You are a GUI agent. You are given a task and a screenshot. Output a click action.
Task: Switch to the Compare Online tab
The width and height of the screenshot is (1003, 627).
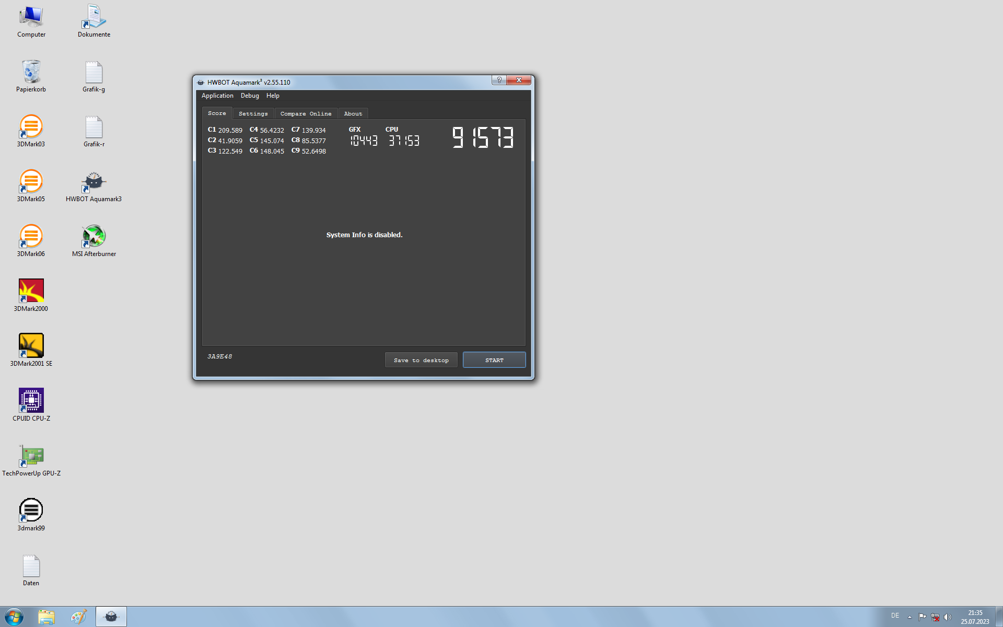point(306,113)
